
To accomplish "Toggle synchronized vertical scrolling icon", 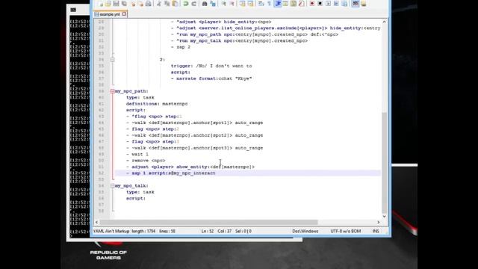I will pyautogui.click(x=242, y=4).
